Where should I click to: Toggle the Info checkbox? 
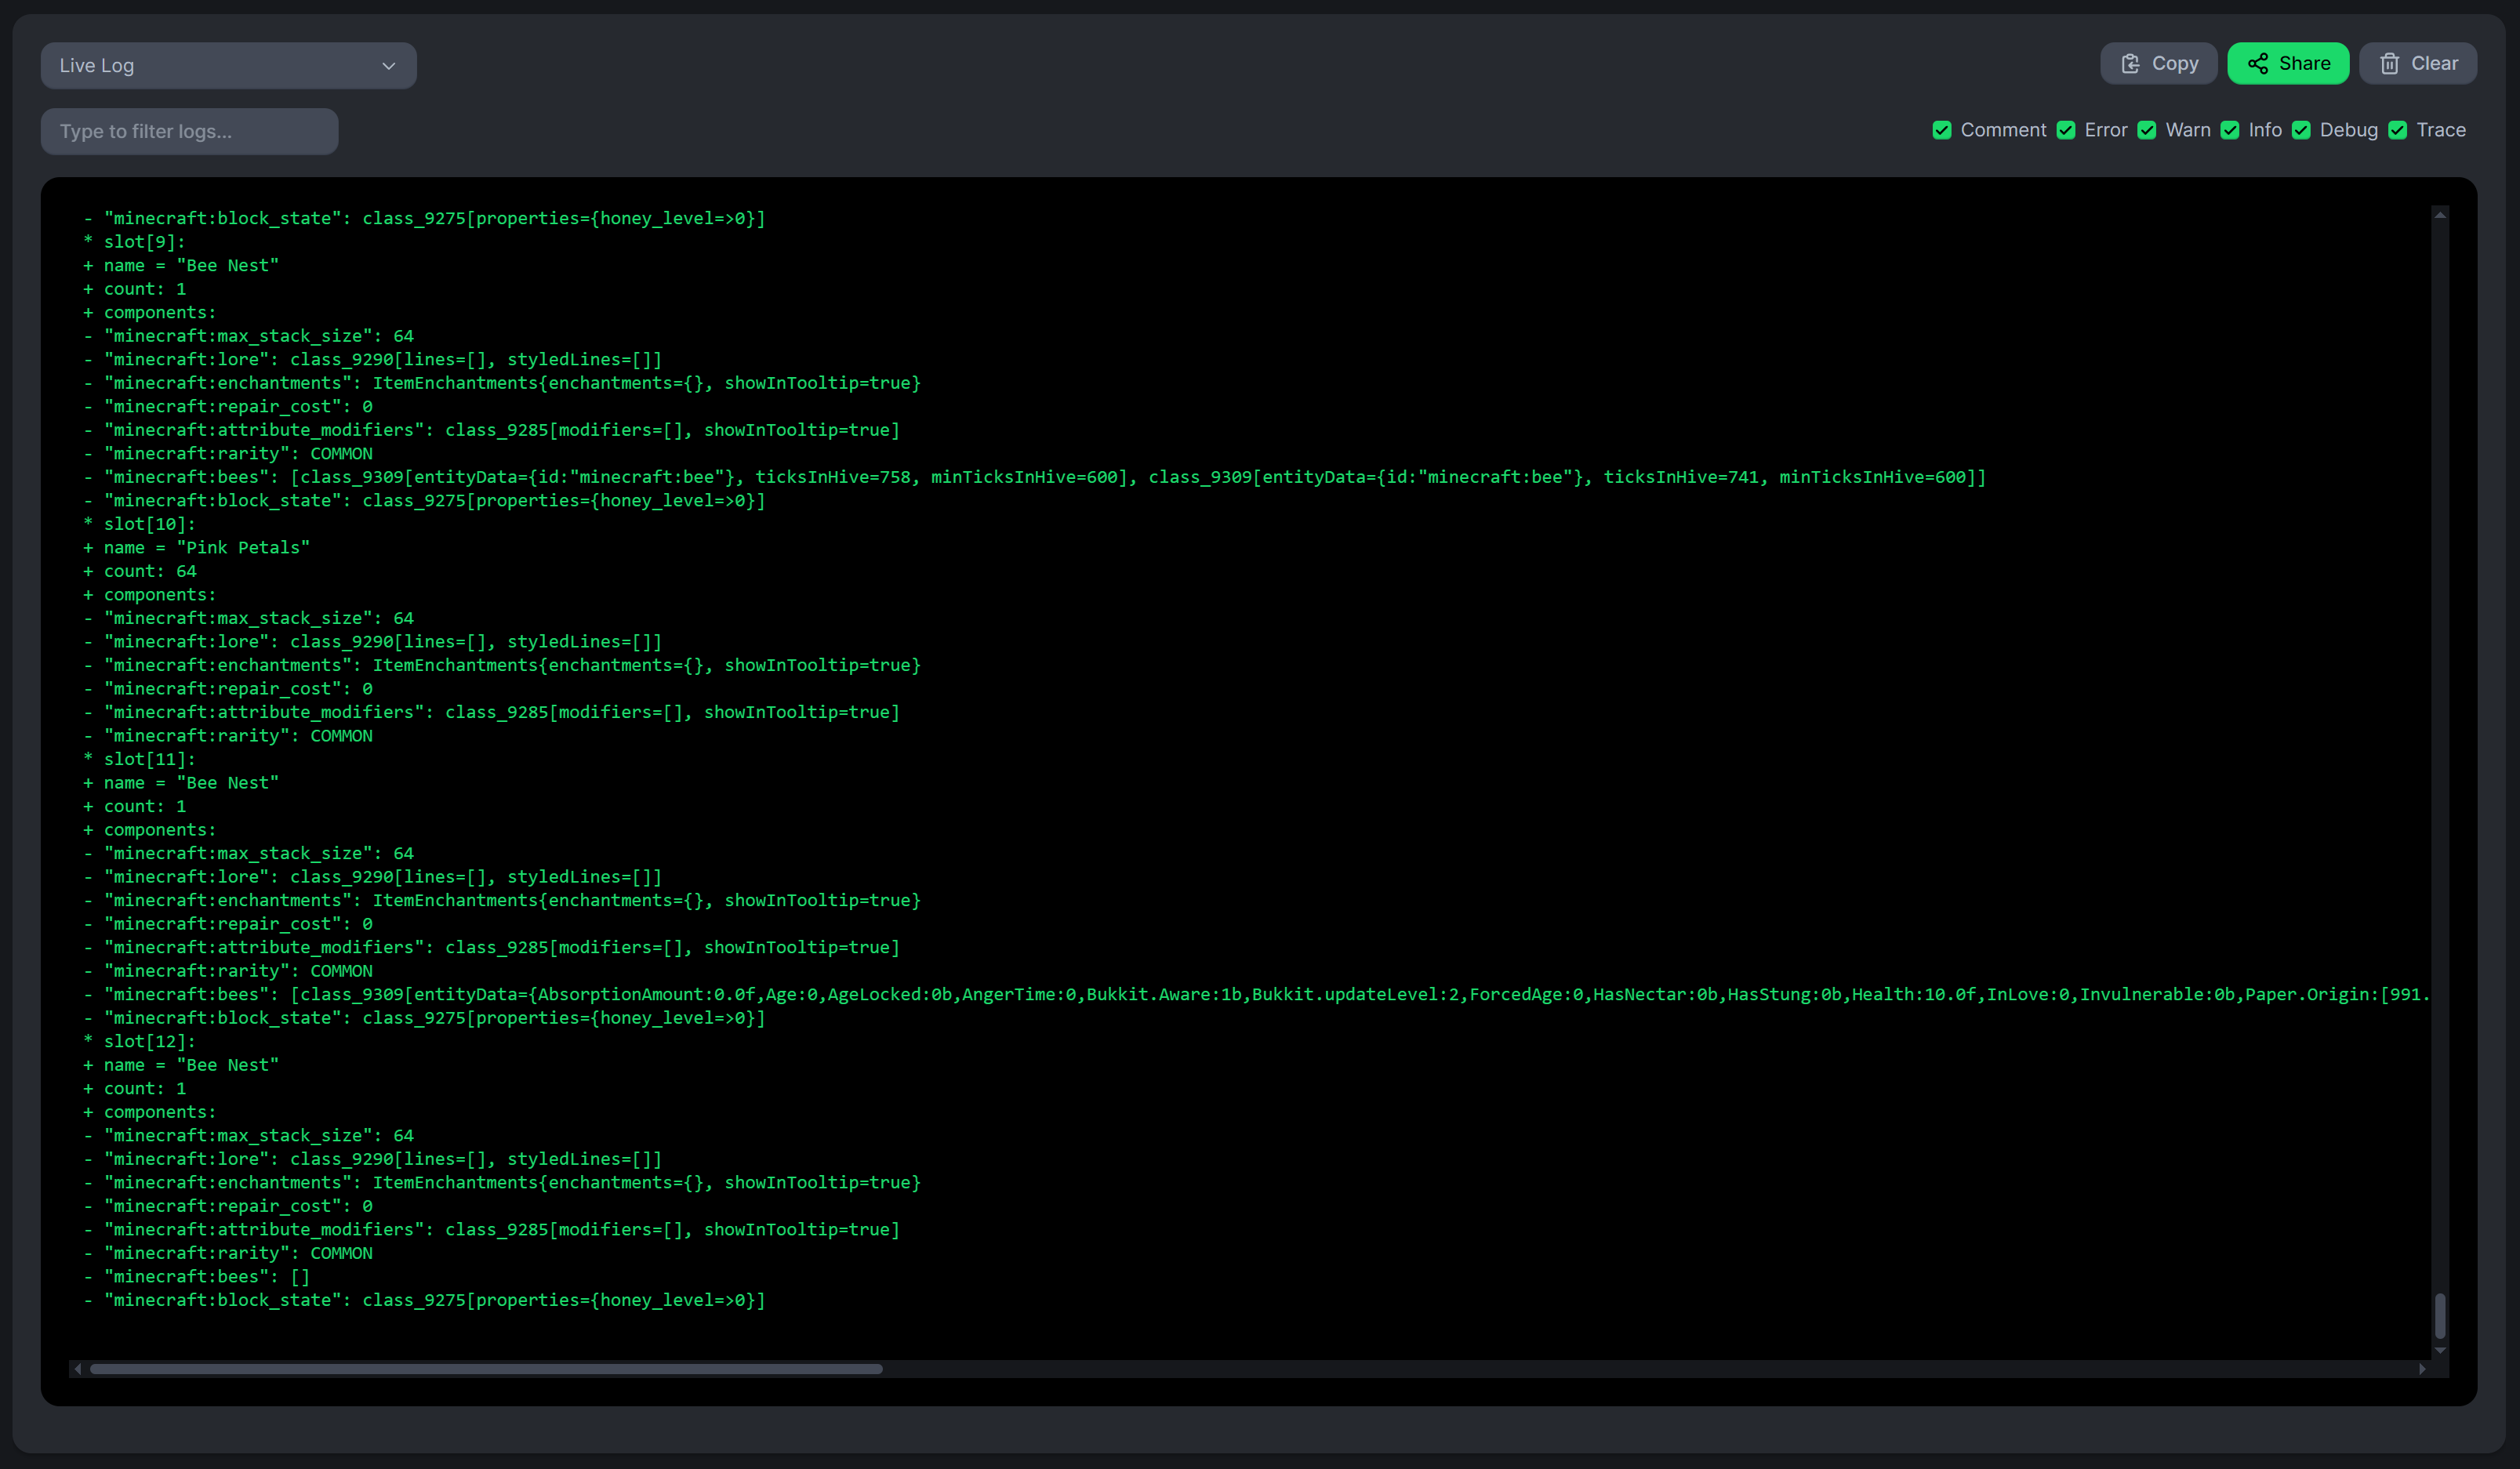click(x=2229, y=130)
